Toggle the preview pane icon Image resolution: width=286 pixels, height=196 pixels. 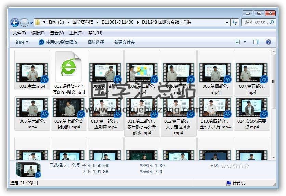tap(256, 42)
